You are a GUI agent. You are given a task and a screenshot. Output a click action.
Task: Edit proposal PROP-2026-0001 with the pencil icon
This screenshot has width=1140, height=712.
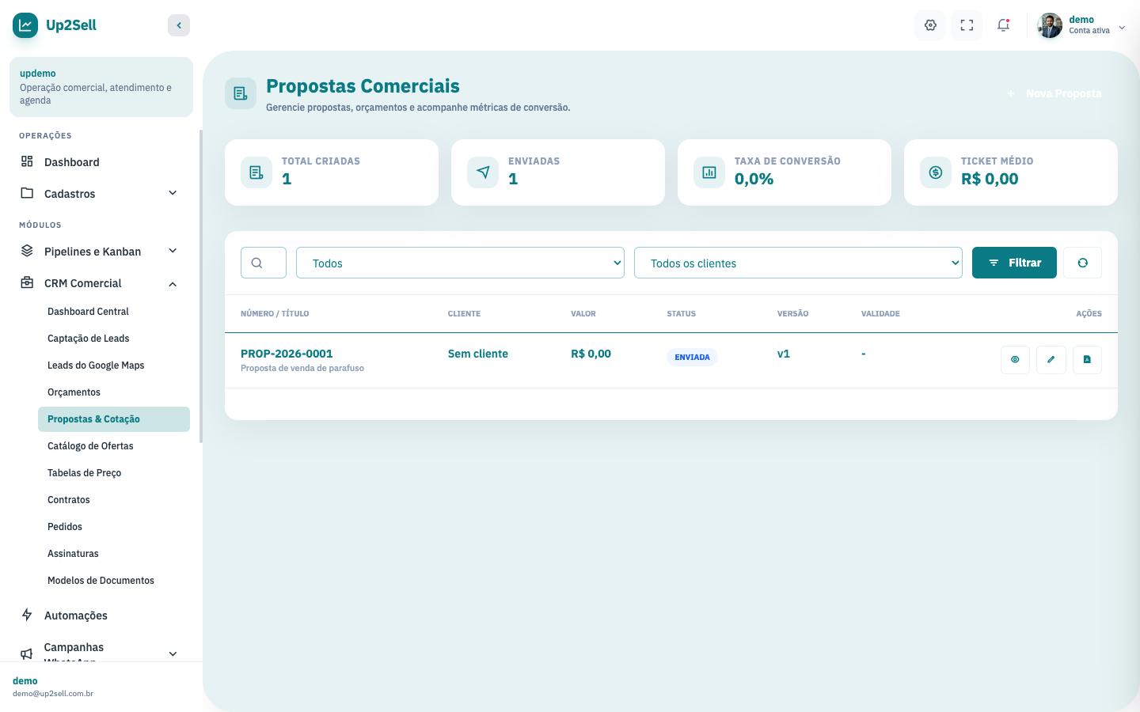[x=1051, y=359]
